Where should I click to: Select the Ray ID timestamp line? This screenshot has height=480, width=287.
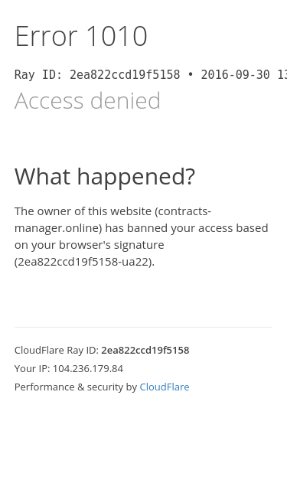[151, 75]
